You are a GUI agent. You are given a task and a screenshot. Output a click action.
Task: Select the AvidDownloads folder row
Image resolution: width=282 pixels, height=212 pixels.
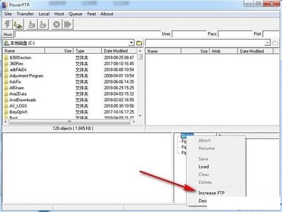pyautogui.click(x=70, y=99)
